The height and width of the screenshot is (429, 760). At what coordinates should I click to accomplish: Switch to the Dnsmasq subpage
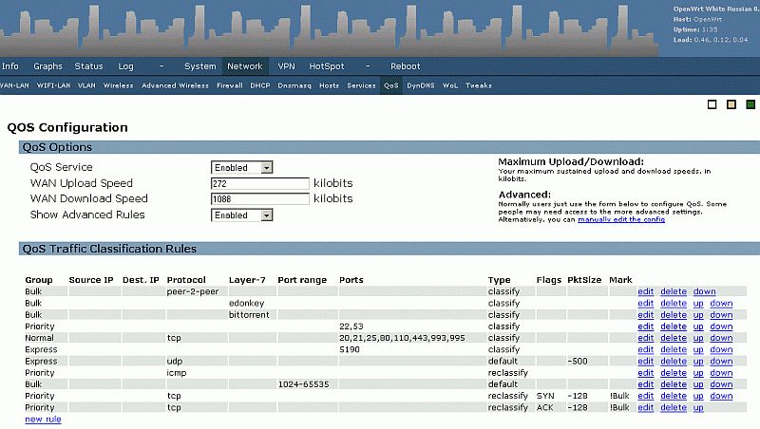tap(294, 85)
